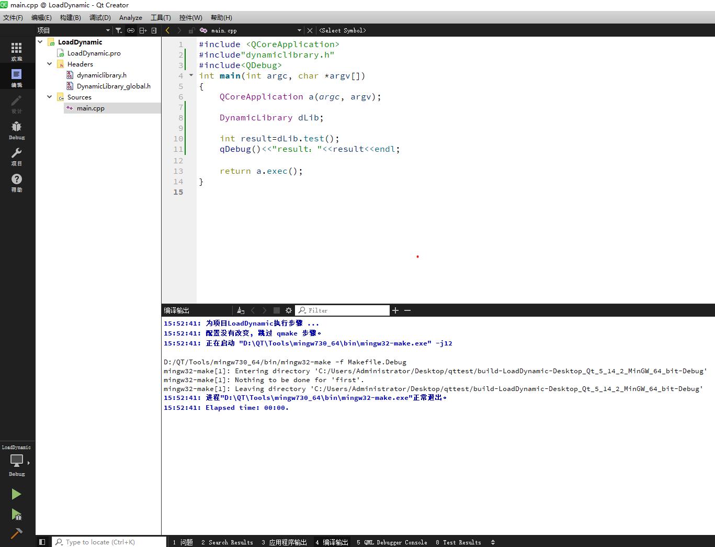Open the Projects (项目) mode wrench icon
715x547 pixels.
coord(17,156)
